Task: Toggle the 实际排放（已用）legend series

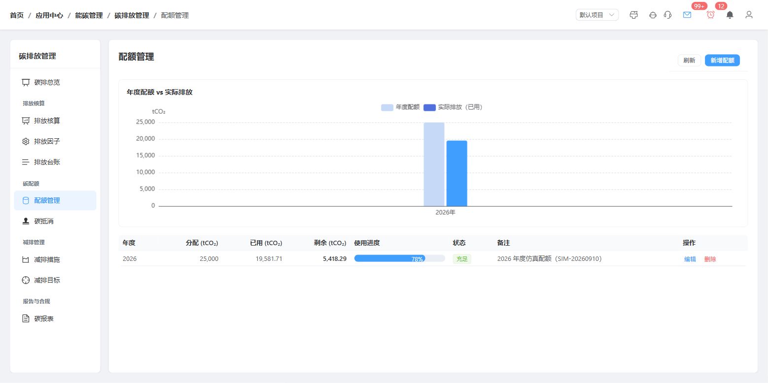Action: [453, 107]
